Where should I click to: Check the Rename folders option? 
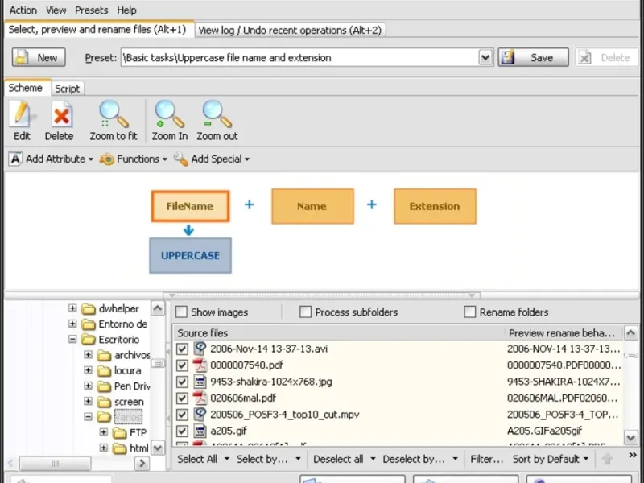coord(470,312)
